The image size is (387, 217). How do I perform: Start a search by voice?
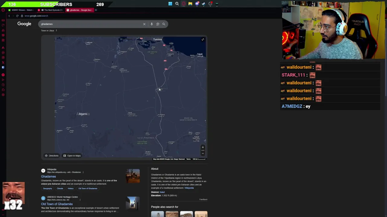click(x=151, y=24)
